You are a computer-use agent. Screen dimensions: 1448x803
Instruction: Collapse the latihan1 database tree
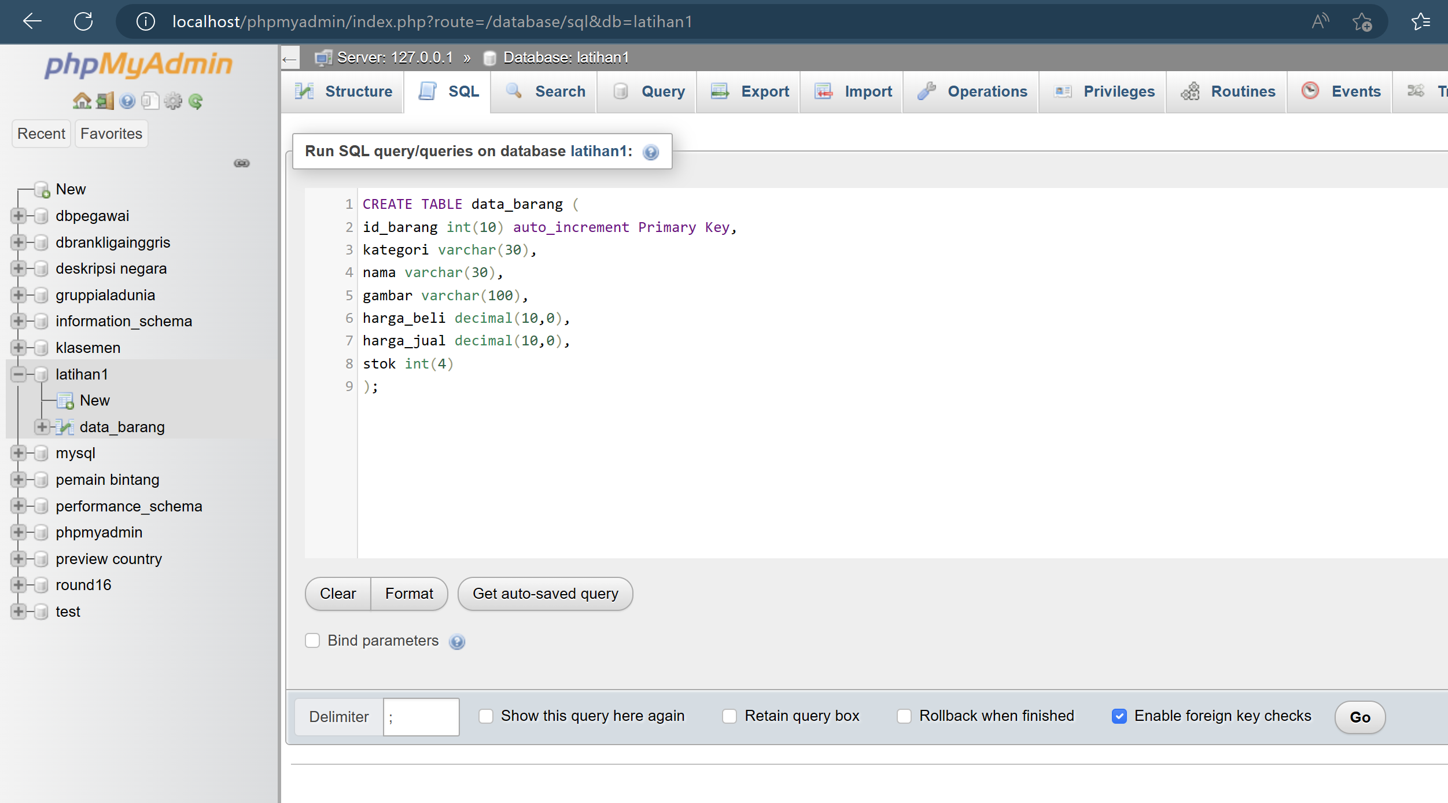tap(19, 374)
